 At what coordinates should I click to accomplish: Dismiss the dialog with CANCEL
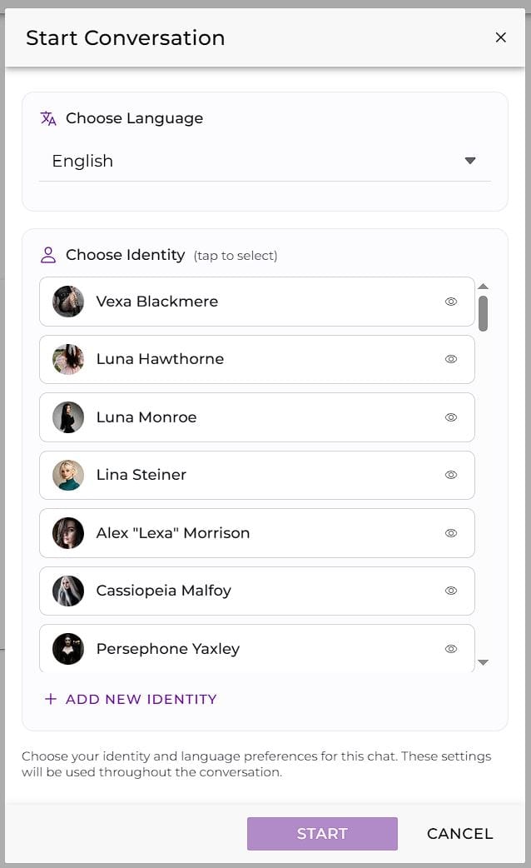point(459,833)
